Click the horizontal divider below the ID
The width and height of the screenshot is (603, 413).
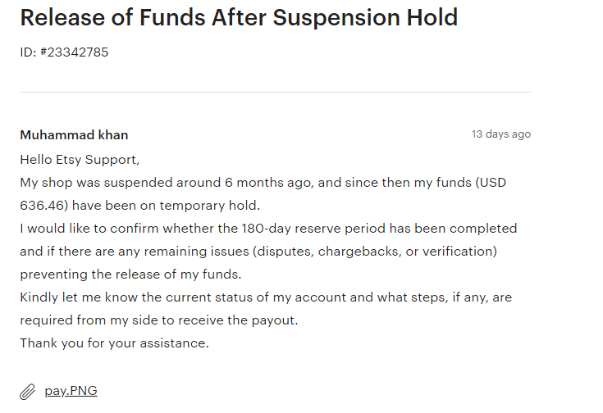[275, 93]
